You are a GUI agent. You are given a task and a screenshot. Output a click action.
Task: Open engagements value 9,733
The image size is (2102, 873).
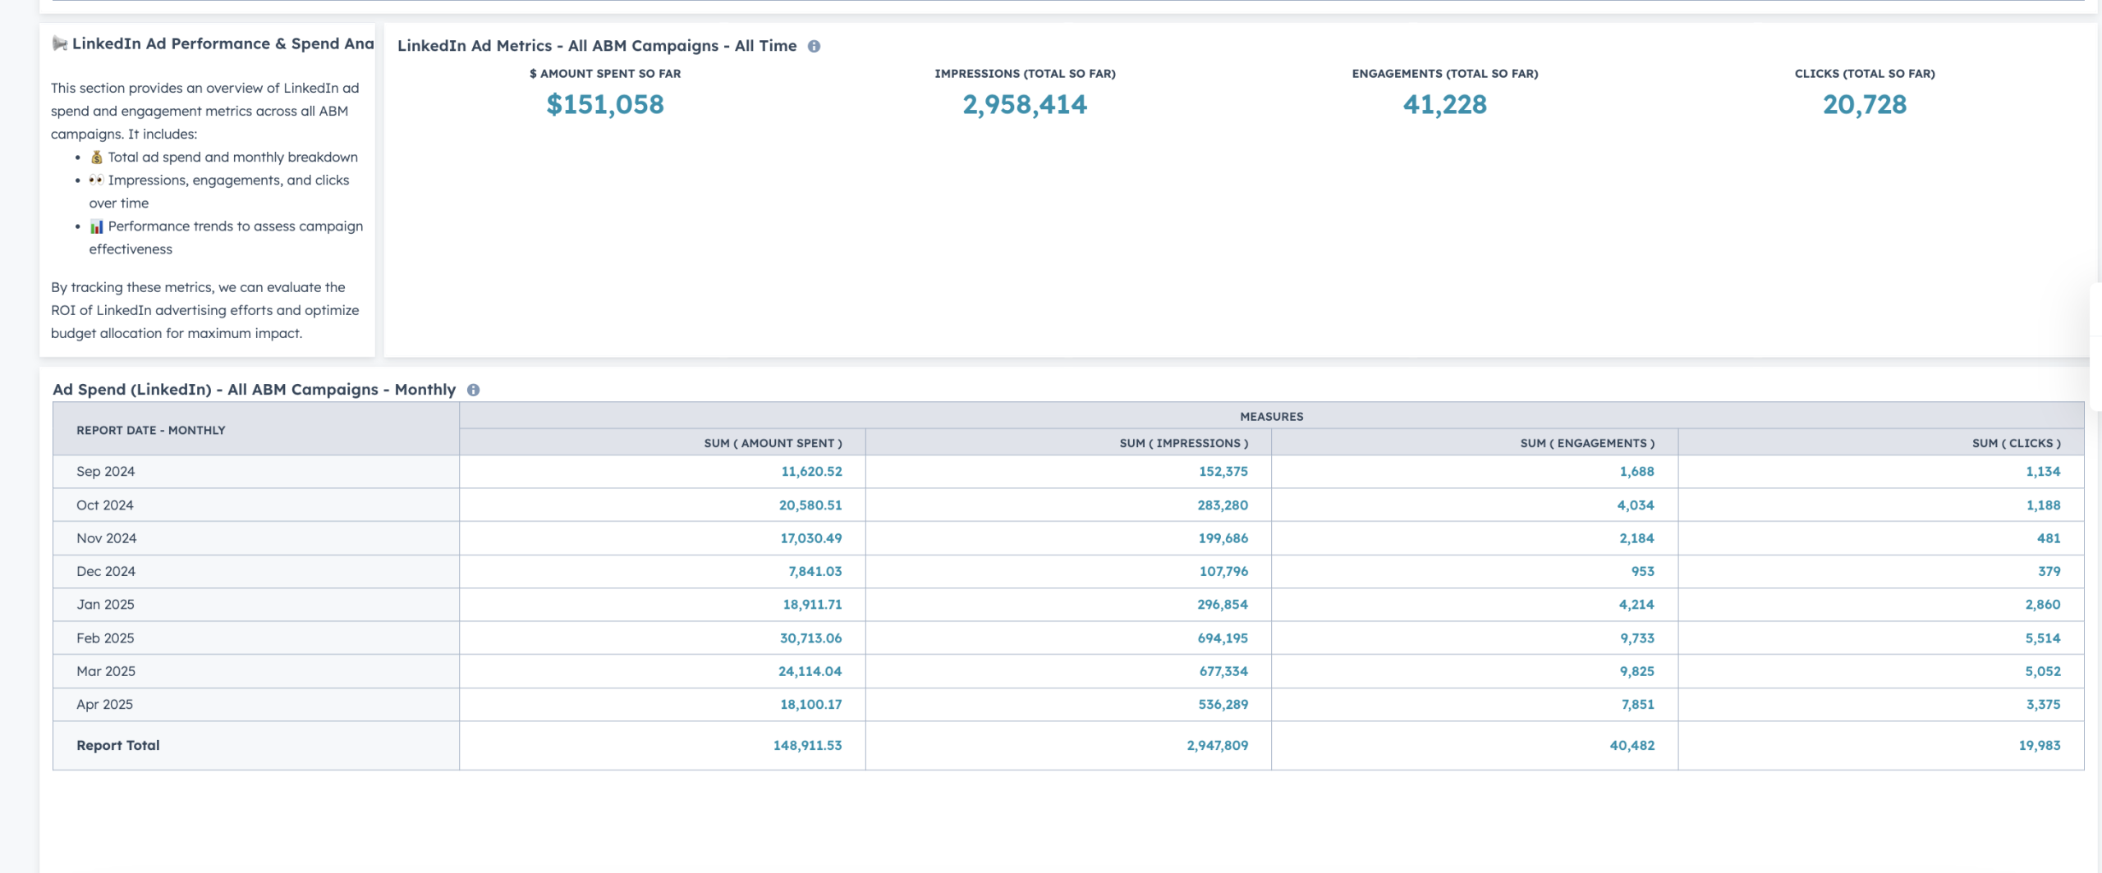pyautogui.click(x=1637, y=638)
